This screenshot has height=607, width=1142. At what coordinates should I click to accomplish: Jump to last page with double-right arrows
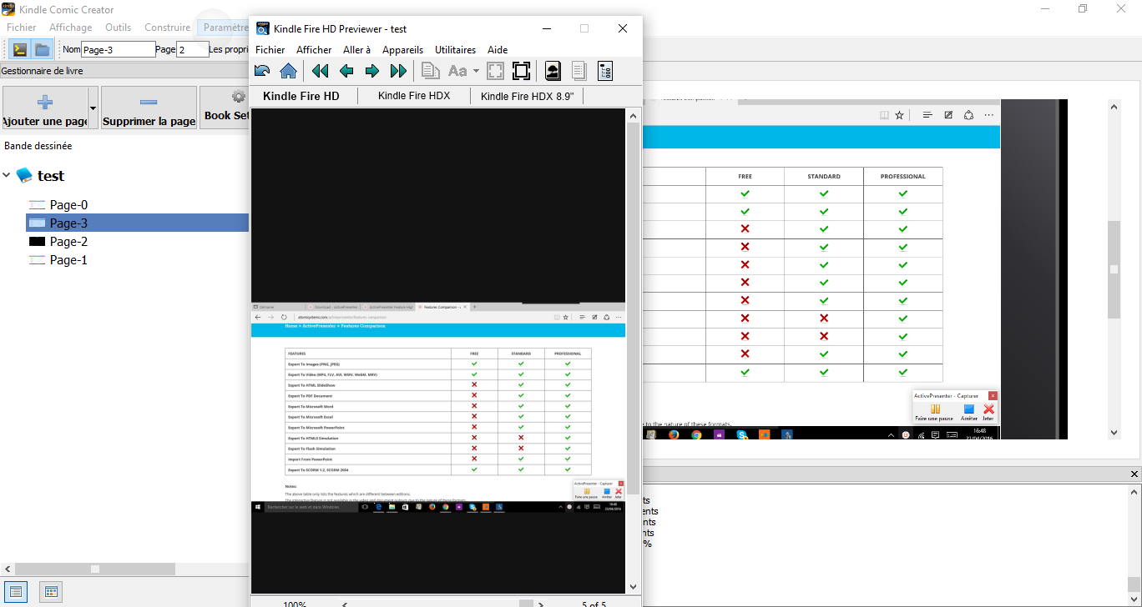[x=398, y=71]
